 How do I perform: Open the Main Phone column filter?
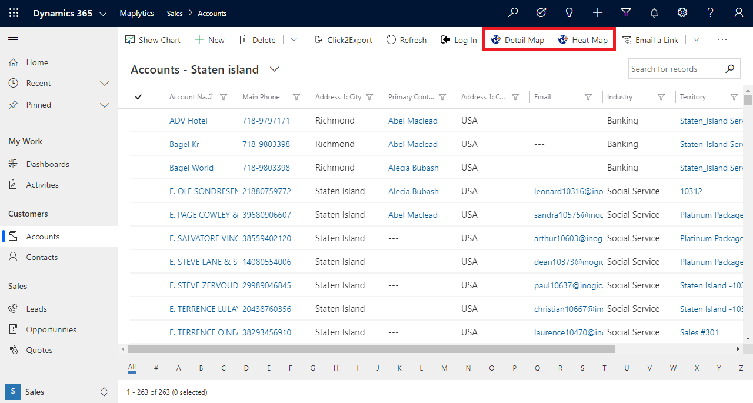coord(296,97)
